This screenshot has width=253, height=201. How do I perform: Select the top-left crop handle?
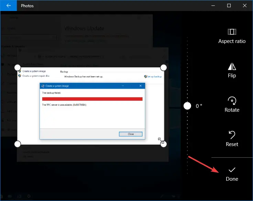pos(18,68)
